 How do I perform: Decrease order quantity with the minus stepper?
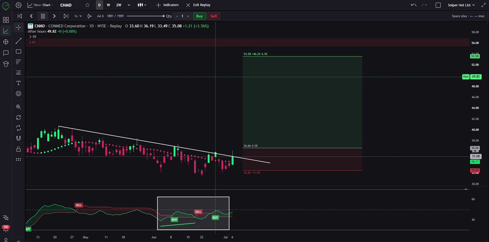(x=177, y=16)
